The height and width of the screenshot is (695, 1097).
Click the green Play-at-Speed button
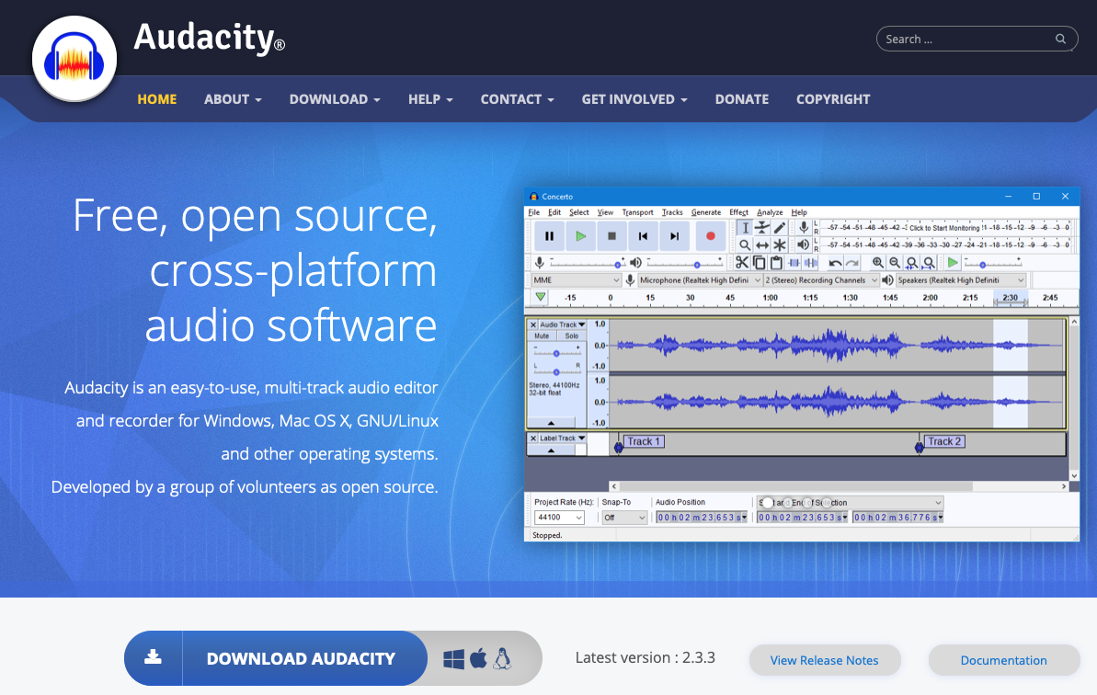pyautogui.click(x=953, y=263)
